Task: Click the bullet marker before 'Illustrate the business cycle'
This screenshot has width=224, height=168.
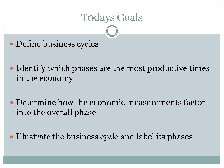Action: 12,137
